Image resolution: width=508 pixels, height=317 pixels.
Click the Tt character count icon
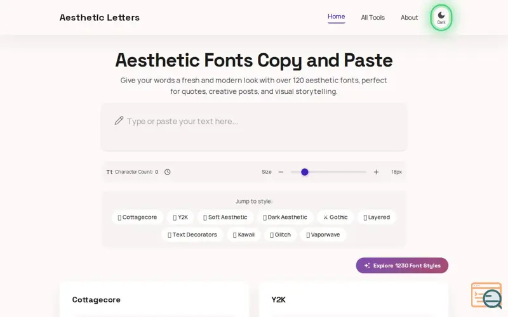point(109,172)
